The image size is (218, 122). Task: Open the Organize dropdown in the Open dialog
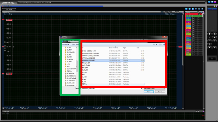tap(66, 45)
